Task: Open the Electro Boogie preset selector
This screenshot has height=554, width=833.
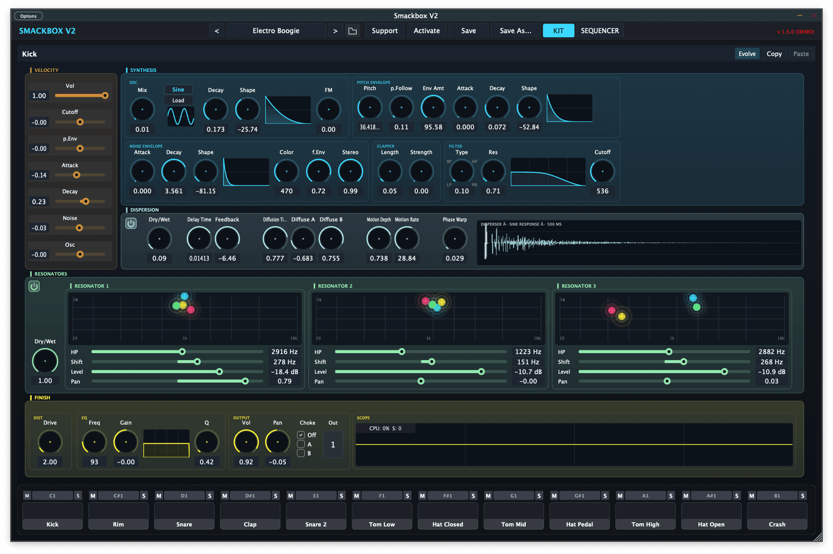Action: 276,31
